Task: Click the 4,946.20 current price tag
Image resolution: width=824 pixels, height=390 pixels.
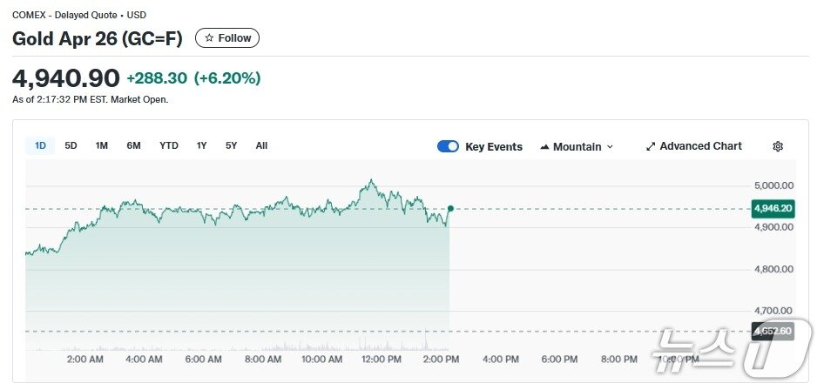Action: point(773,208)
